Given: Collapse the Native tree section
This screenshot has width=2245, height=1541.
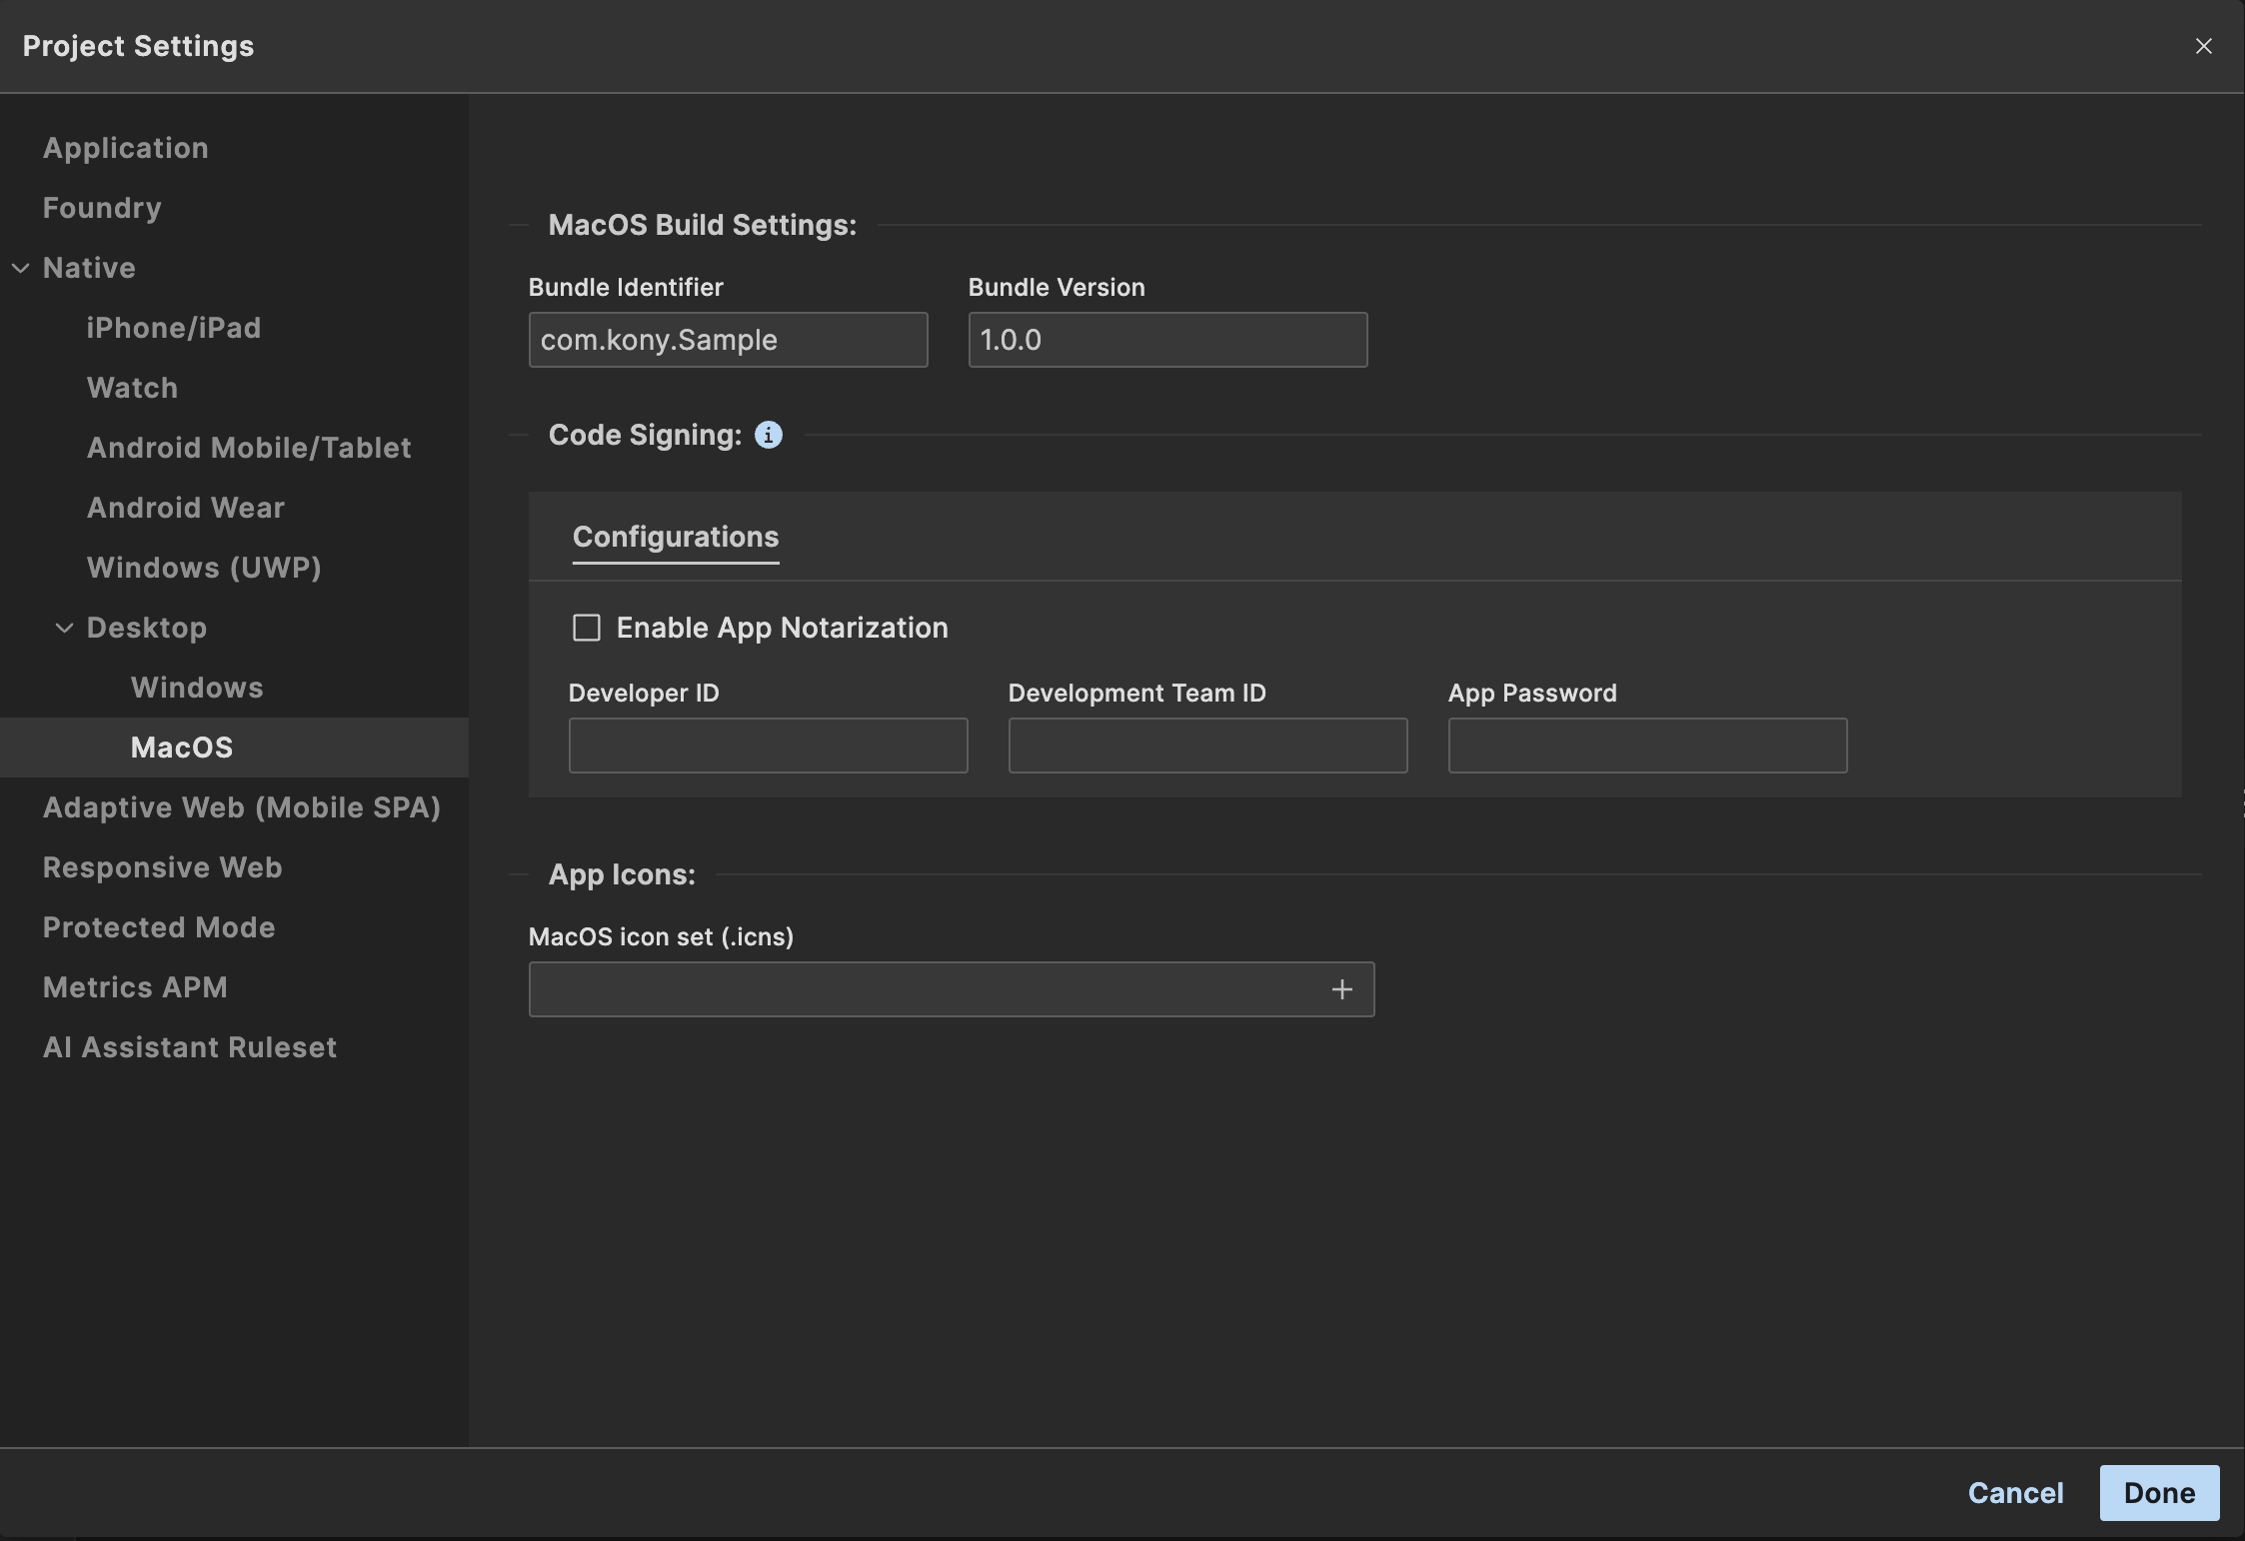Looking at the screenshot, I should [x=21, y=268].
